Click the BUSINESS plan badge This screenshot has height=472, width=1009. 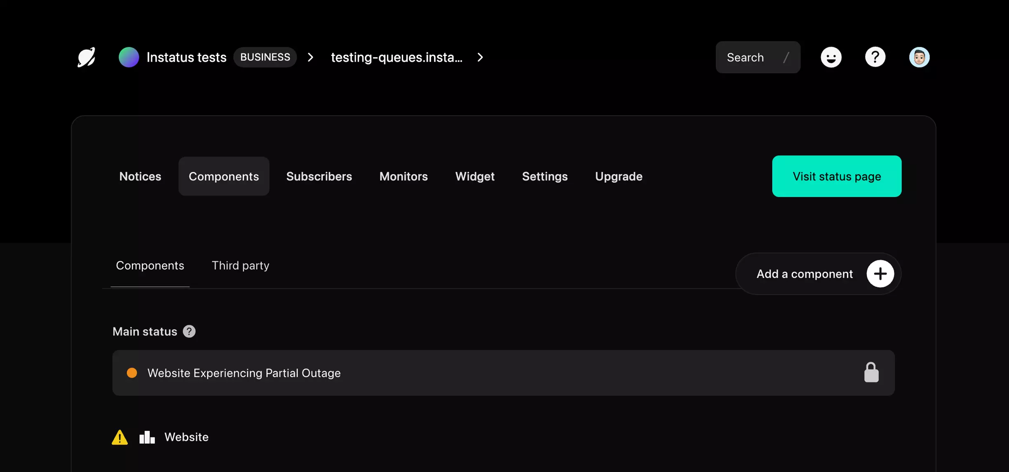[x=265, y=57]
